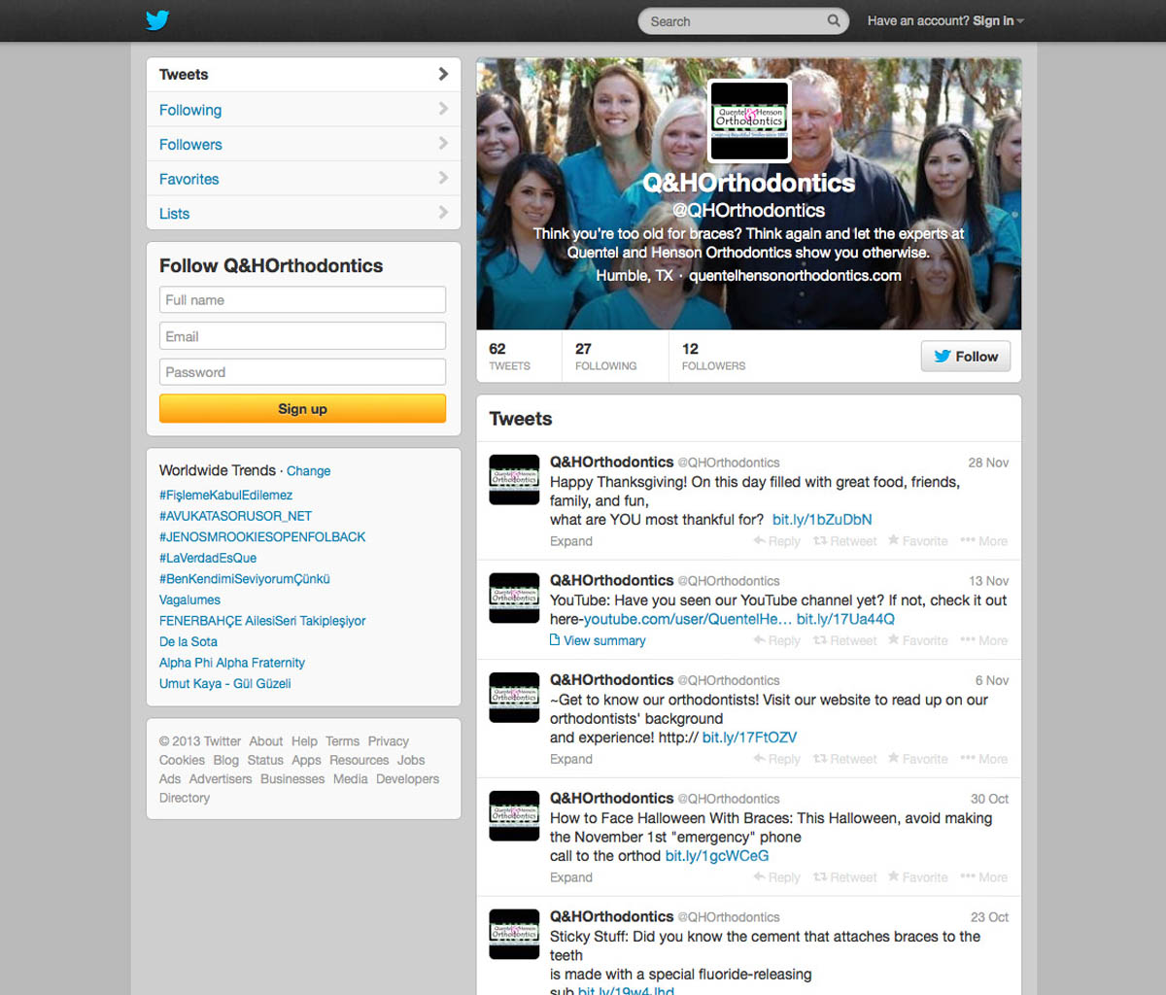Click the Full name input field
This screenshot has height=995, width=1166.
point(302,300)
